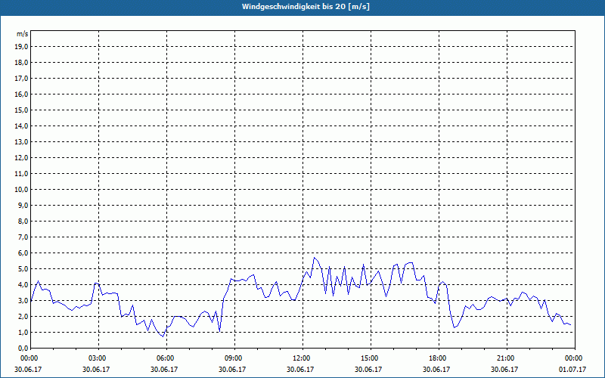
Task: Click the 30.06.17 date under 12:00
Action: click(300, 369)
